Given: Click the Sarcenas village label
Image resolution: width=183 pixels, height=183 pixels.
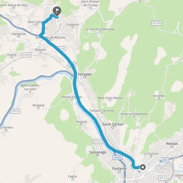Looking at the screenshot, I should [159, 96].
